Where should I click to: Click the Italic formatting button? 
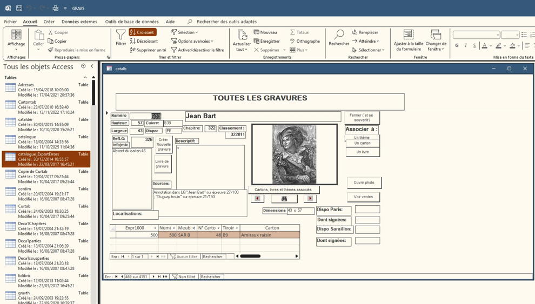click(465, 45)
